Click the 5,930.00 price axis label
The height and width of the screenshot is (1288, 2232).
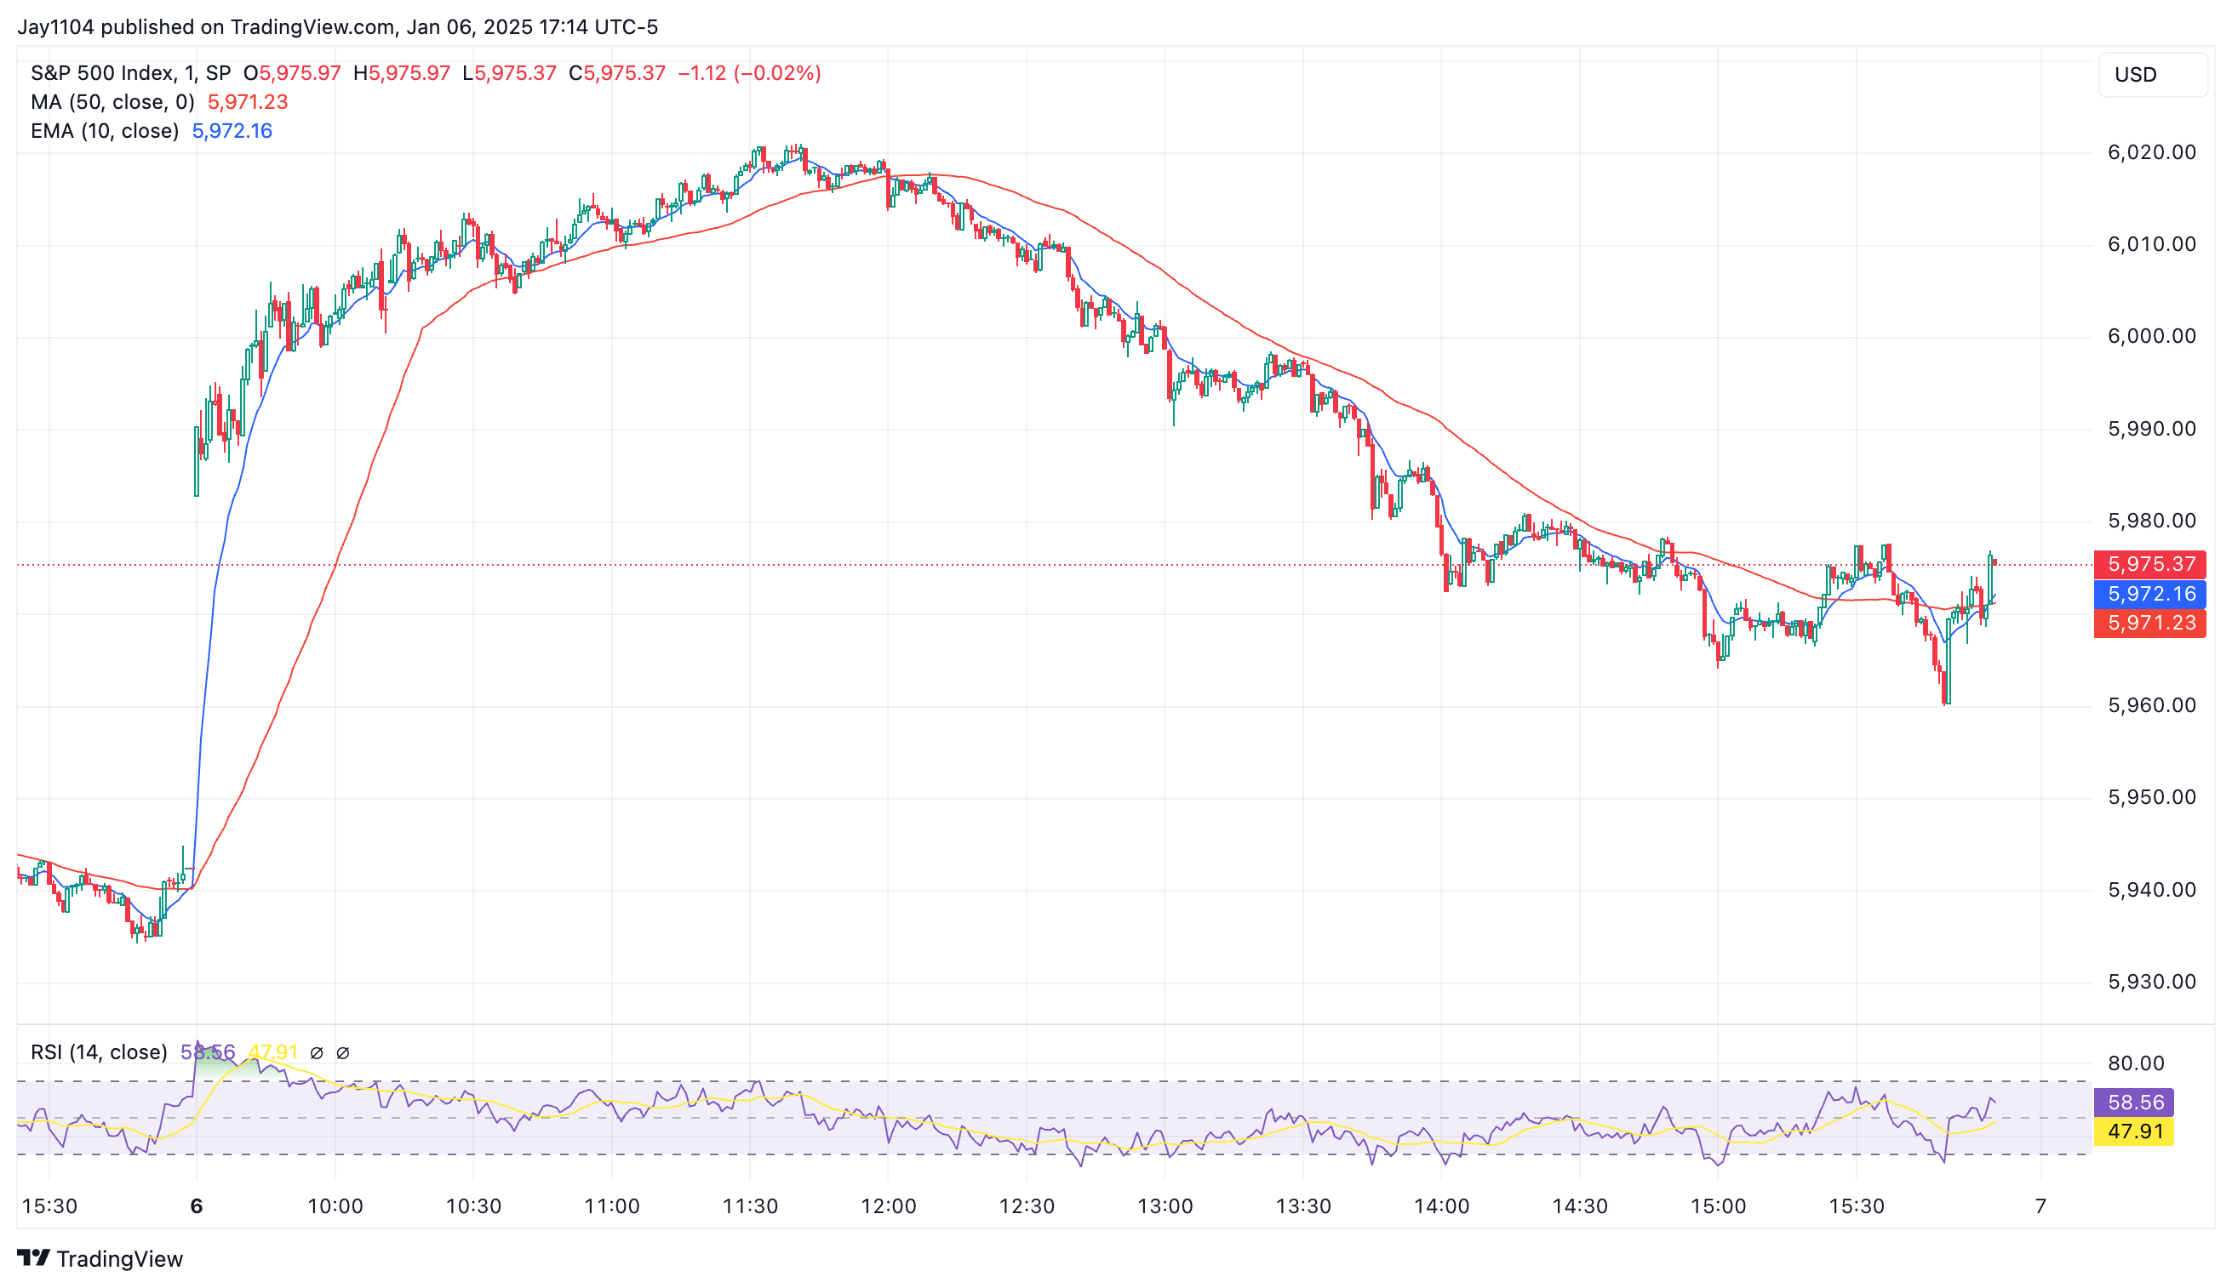[x=2151, y=982]
